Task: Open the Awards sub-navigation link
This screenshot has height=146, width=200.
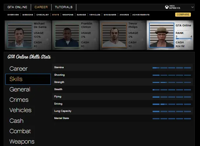Action: click(x=124, y=15)
